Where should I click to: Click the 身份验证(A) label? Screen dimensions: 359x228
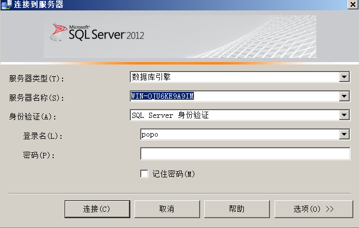click(33, 117)
